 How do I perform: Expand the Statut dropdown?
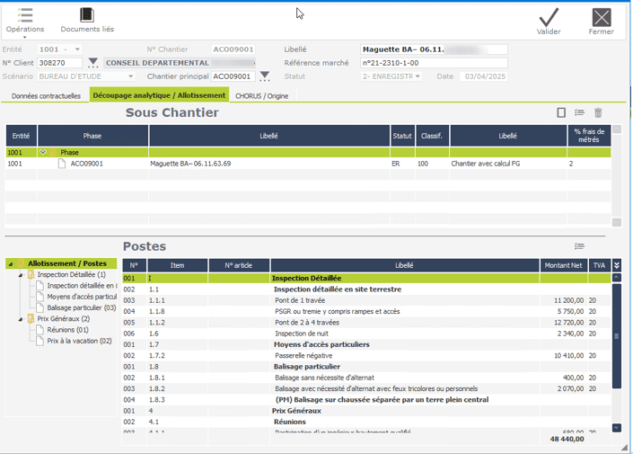pos(418,76)
